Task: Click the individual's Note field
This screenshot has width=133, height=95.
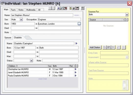Action: [x=46, y=32]
